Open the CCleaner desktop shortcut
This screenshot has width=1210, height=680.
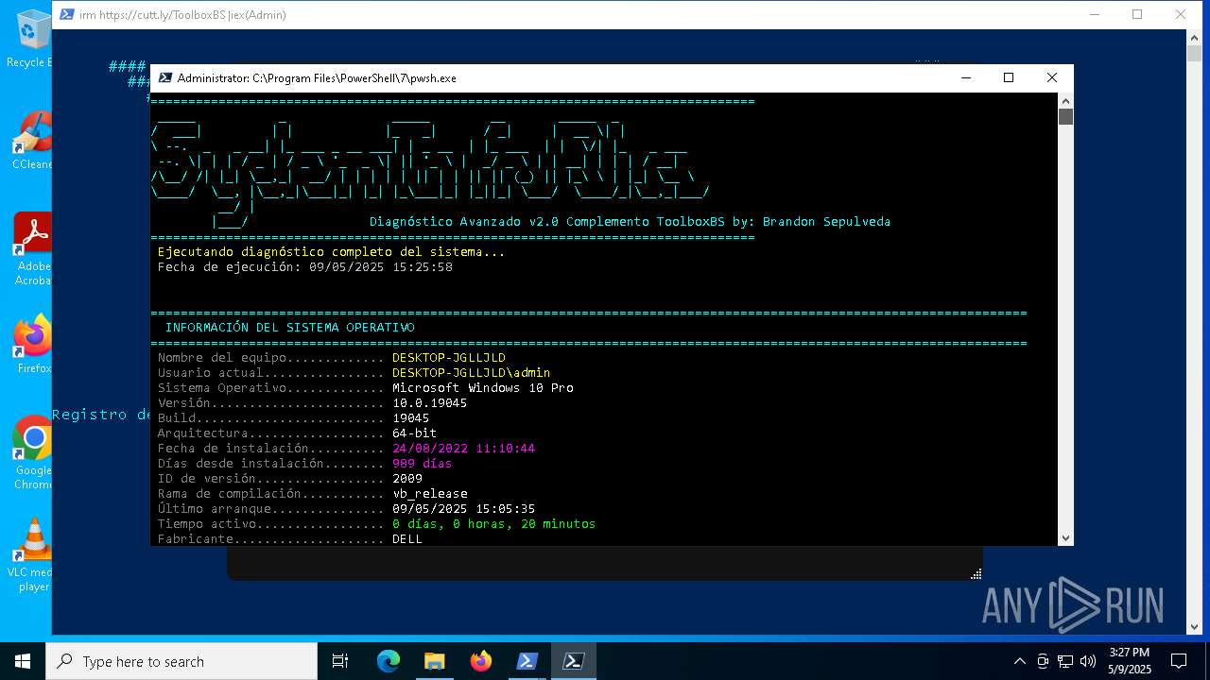pos(31,140)
